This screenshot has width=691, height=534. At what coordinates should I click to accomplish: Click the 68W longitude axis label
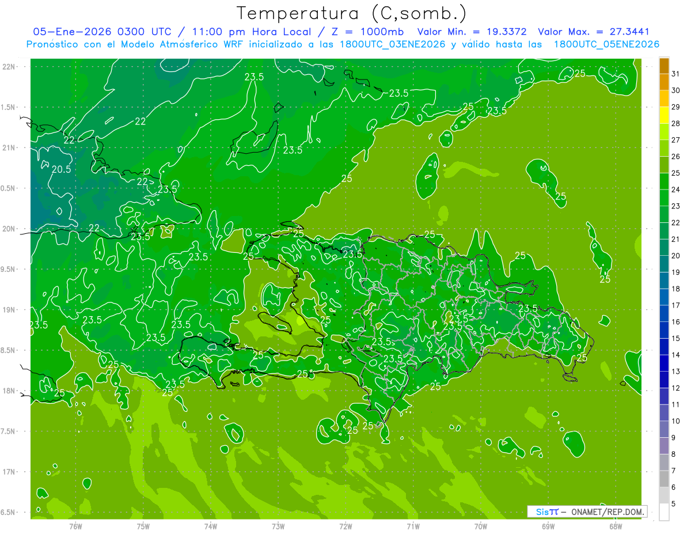click(616, 527)
